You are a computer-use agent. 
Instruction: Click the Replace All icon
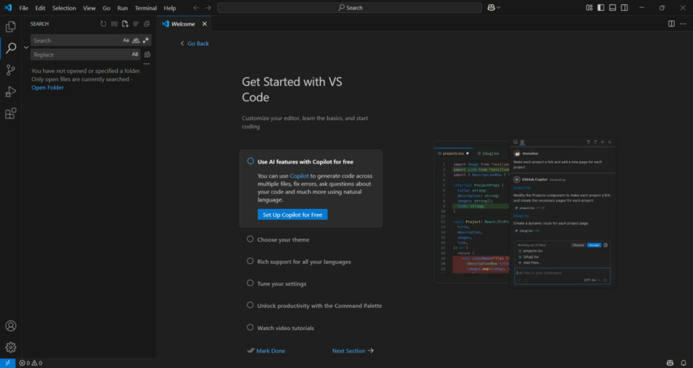147,54
